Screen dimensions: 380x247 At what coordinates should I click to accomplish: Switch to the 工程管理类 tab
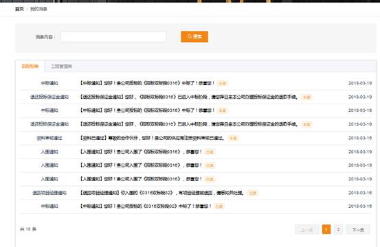click(62, 67)
